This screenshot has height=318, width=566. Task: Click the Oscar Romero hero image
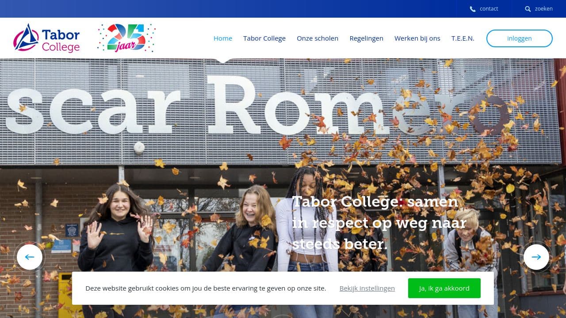coord(283,163)
